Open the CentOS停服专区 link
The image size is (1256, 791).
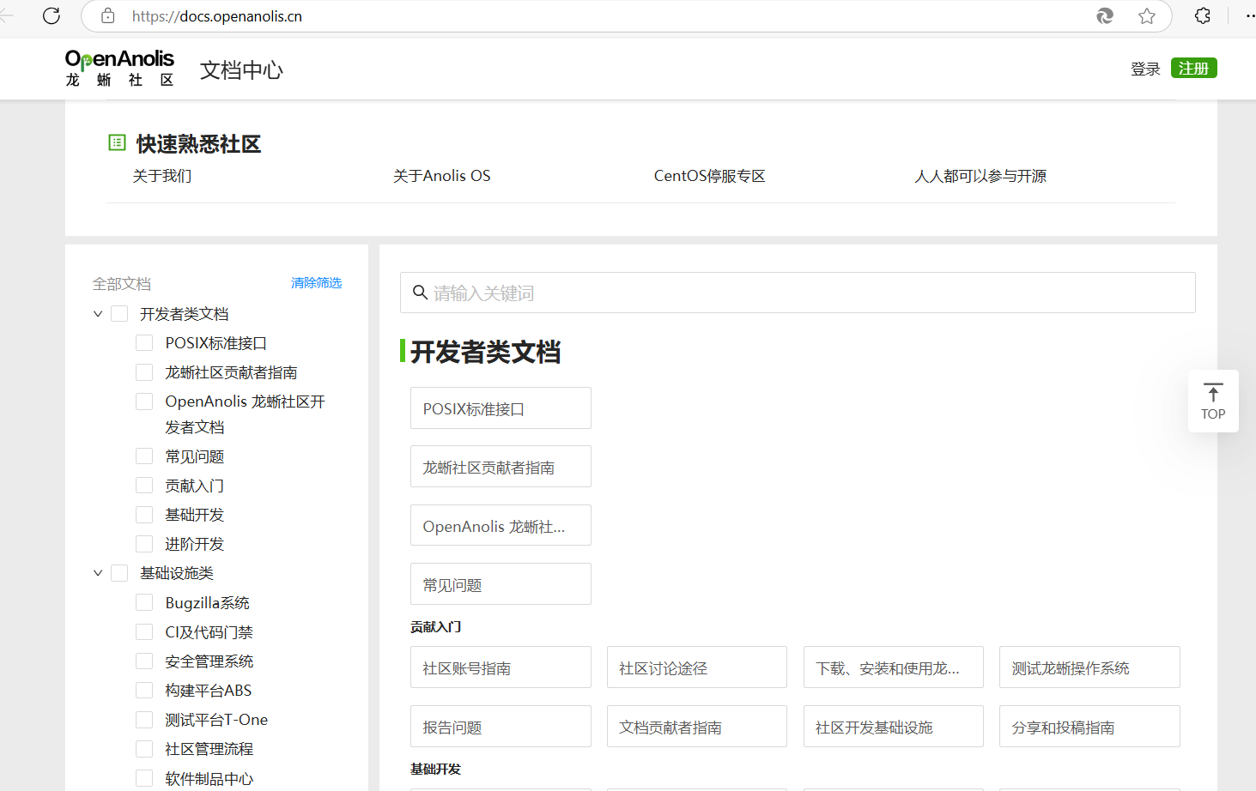(709, 176)
